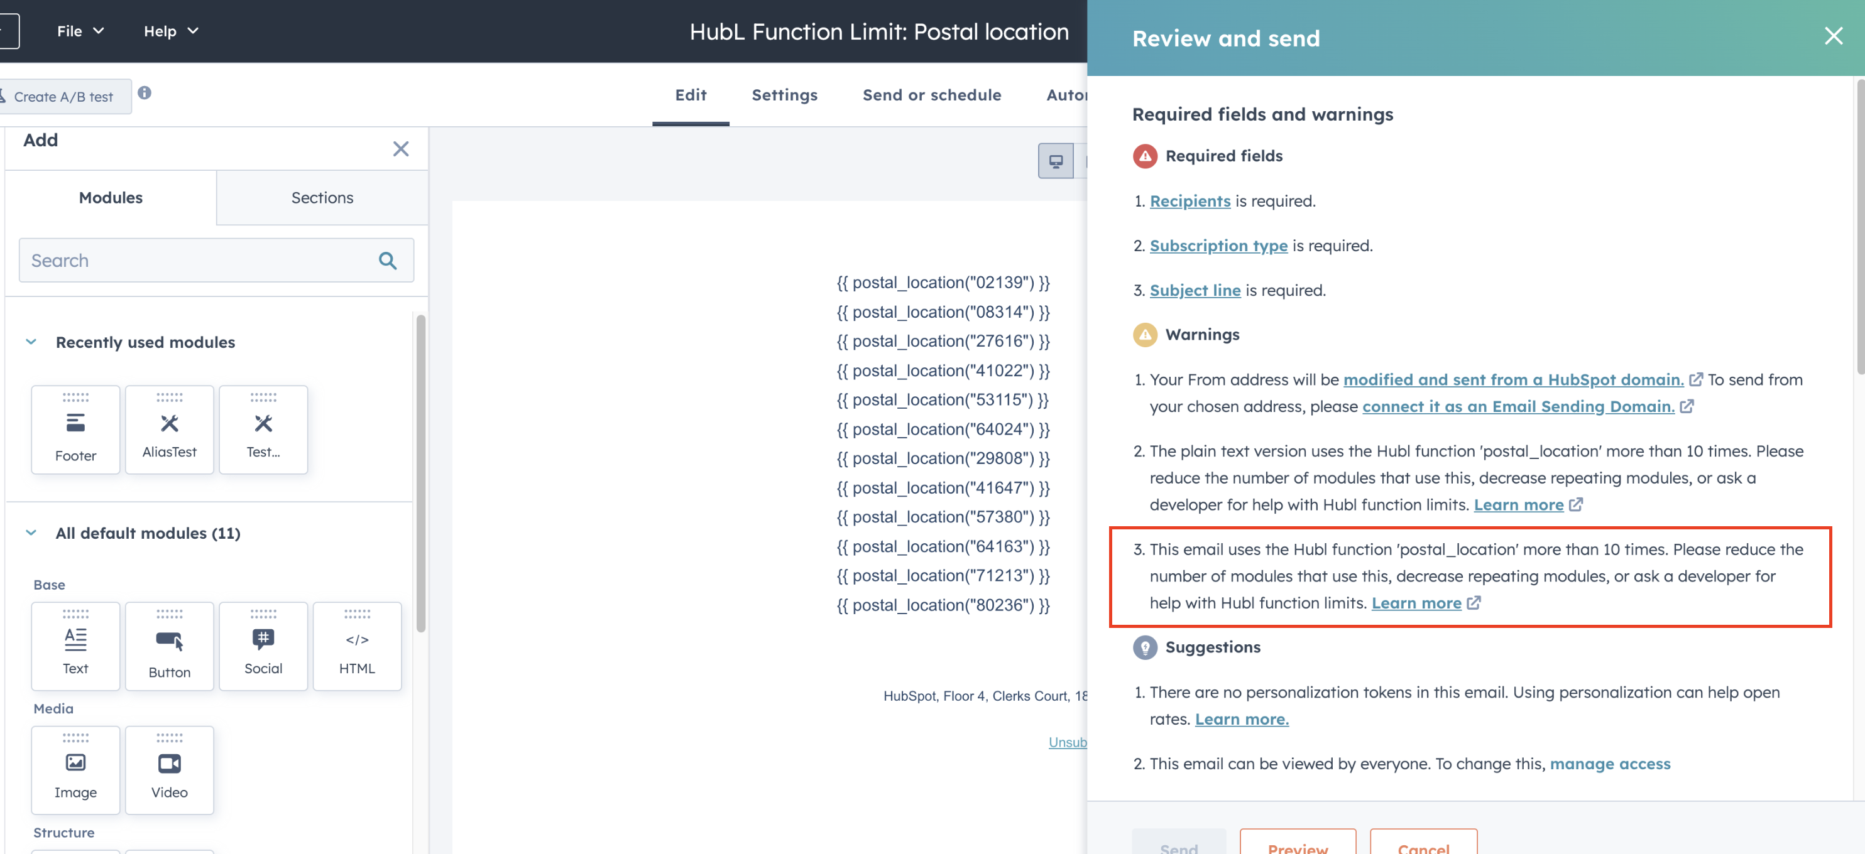The width and height of the screenshot is (1865, 854).
Task: Click the Media category label
Action: 53,708
